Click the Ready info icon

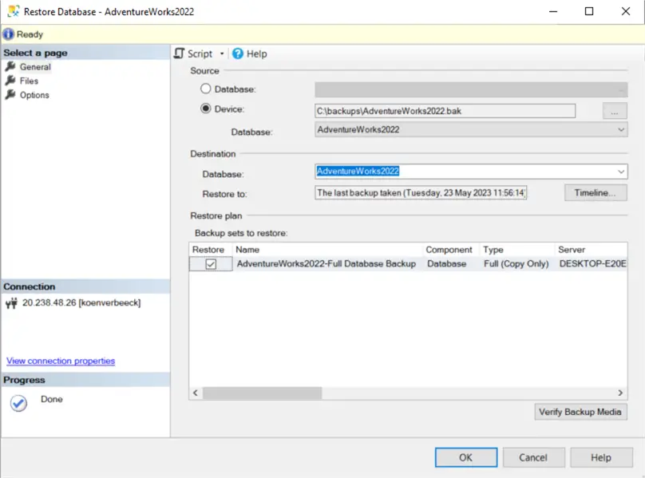(x=8, y=34)
